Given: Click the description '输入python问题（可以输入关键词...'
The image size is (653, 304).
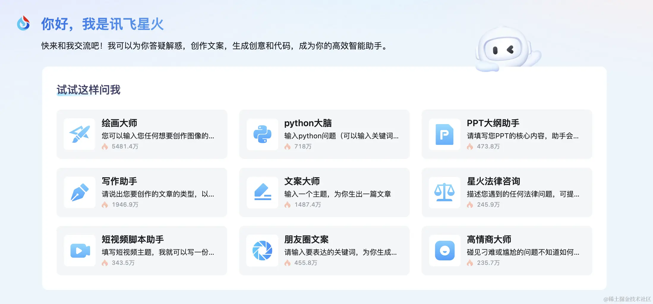Looking at the screenshot, I should click(341, 136).
